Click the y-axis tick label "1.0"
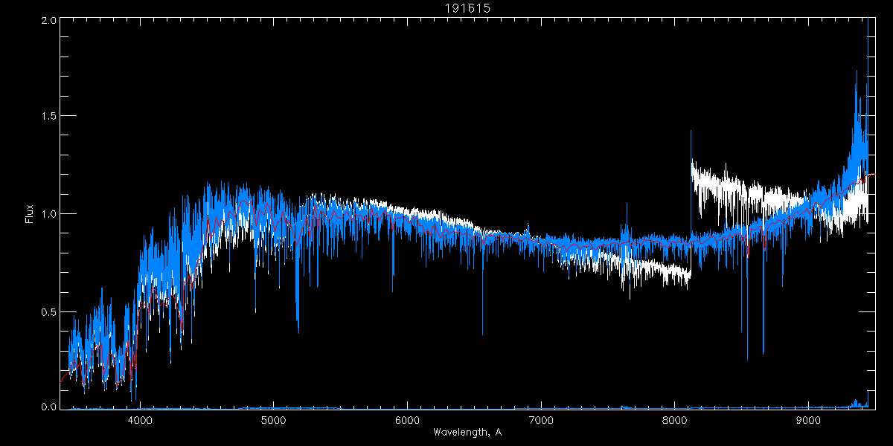 point(48,214)
